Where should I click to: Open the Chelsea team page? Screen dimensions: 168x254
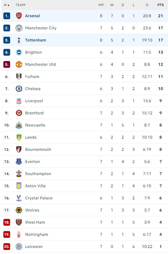pos(33,89)
